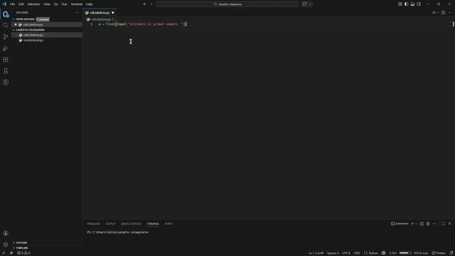Toggle the secondary side bar visibility
455x256 pixels.
tap(419, 4)
